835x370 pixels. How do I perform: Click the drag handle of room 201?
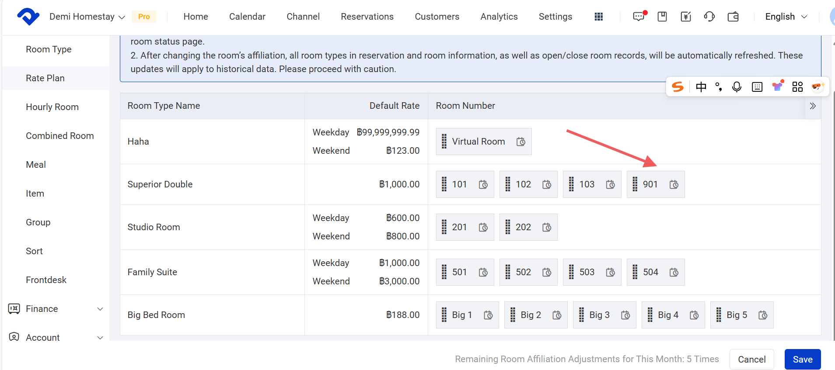click(444, 227)
